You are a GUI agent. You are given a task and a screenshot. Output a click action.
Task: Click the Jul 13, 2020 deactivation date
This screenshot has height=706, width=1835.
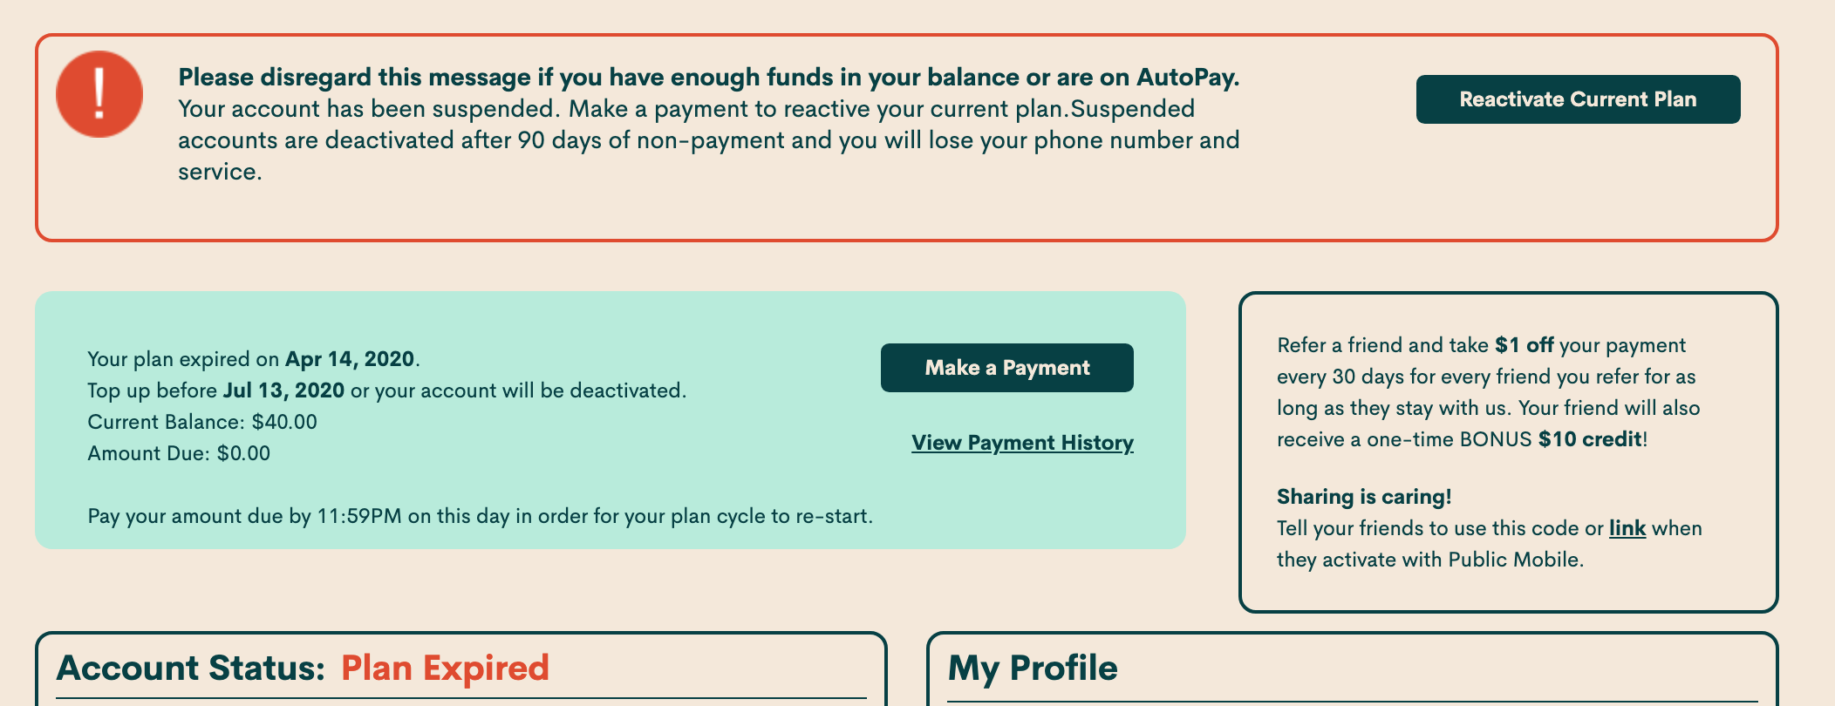(283, 390)
